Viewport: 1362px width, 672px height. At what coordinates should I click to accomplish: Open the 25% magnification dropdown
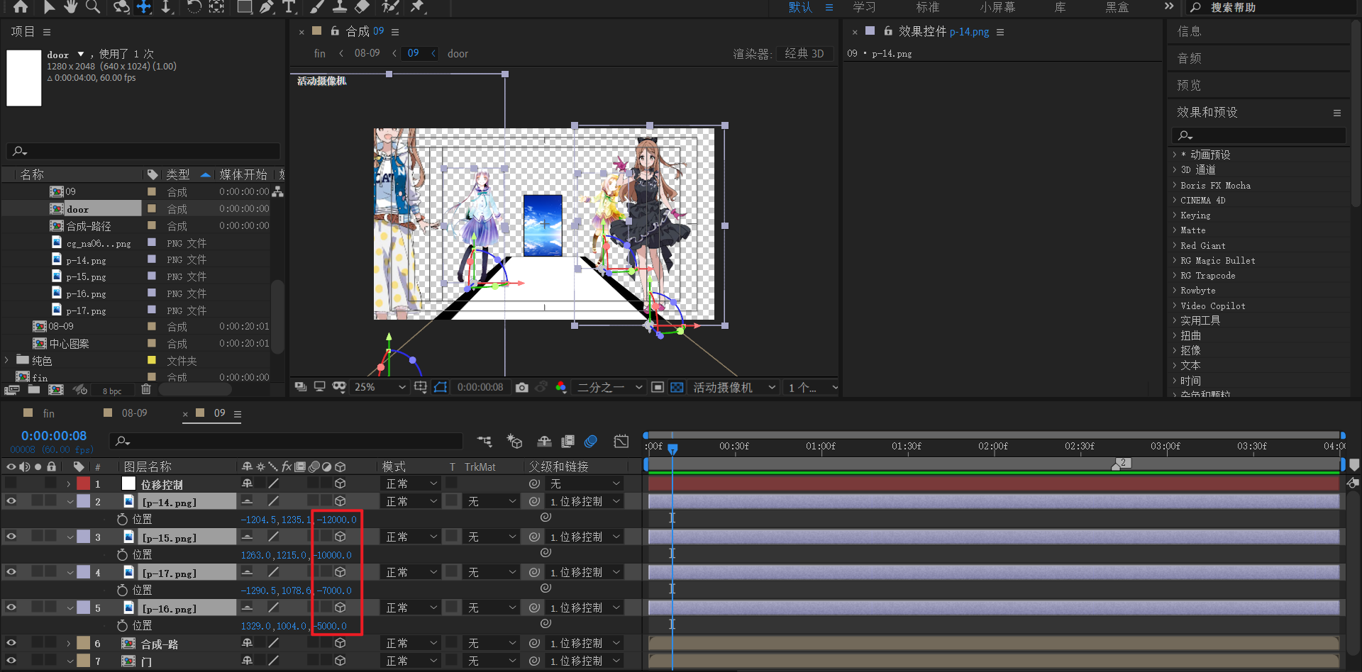click(380, 387)
